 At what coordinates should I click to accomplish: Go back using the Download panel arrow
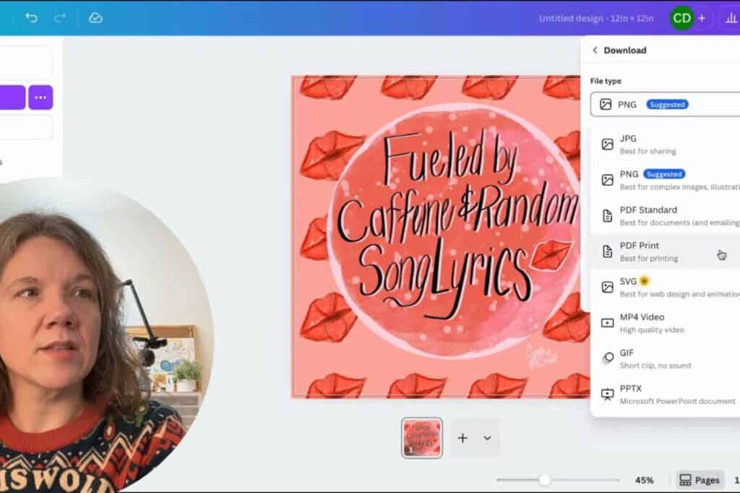[594, 50]
